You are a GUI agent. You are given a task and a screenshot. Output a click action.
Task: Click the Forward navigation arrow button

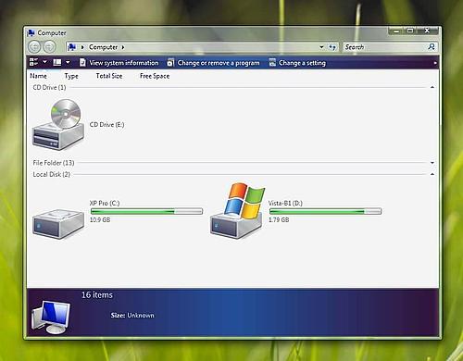(x=49, y=47)
